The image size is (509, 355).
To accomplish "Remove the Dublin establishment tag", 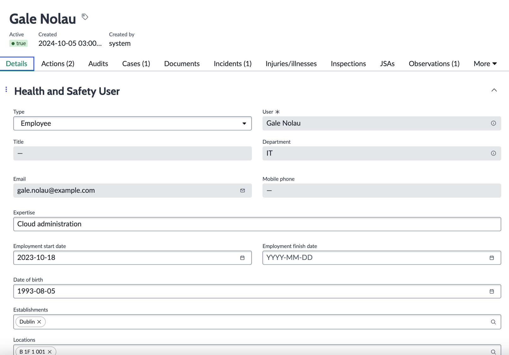I will click(39, 322).
